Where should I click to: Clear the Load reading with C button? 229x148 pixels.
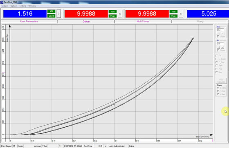click(58, 14)
